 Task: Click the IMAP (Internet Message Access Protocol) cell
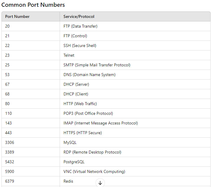(x=135, y=123)
